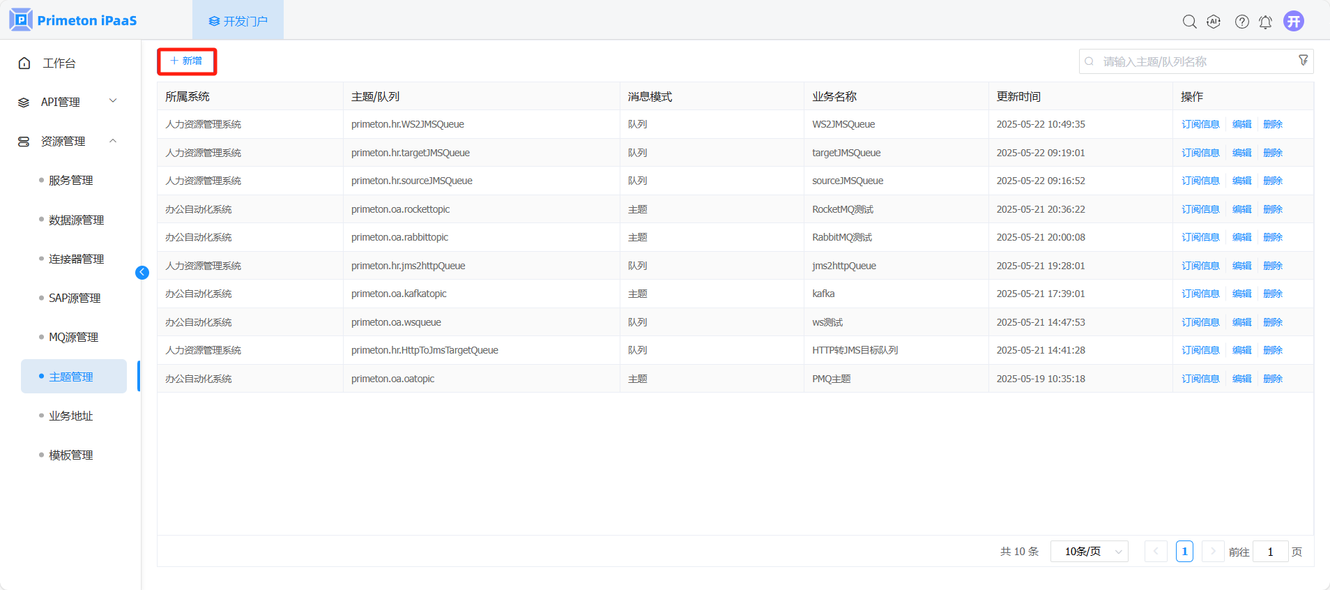The image size is (1330, 590).
Task: Open the help question mark icon
Action: coord(1241,22)
